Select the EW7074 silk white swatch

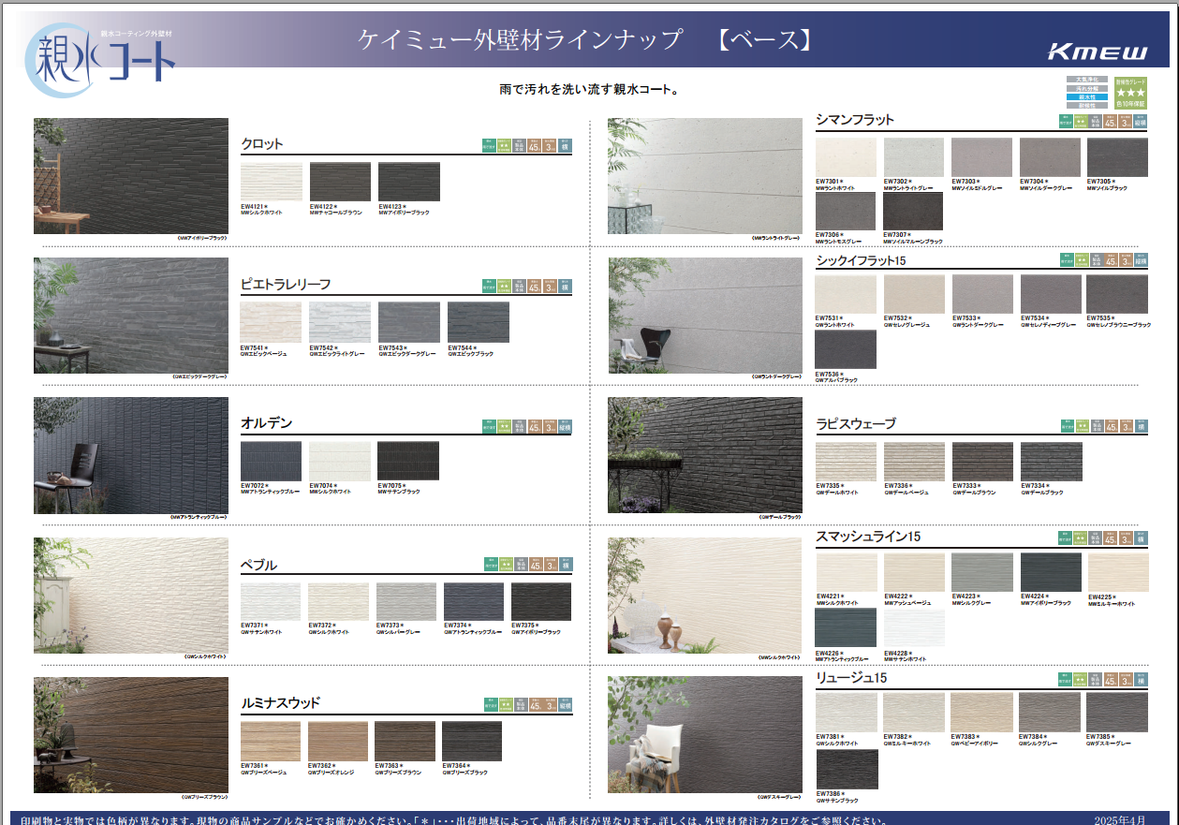[x=340, y=462]
